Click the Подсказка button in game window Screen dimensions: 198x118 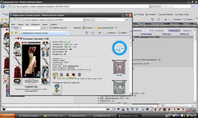click(174, 30)
